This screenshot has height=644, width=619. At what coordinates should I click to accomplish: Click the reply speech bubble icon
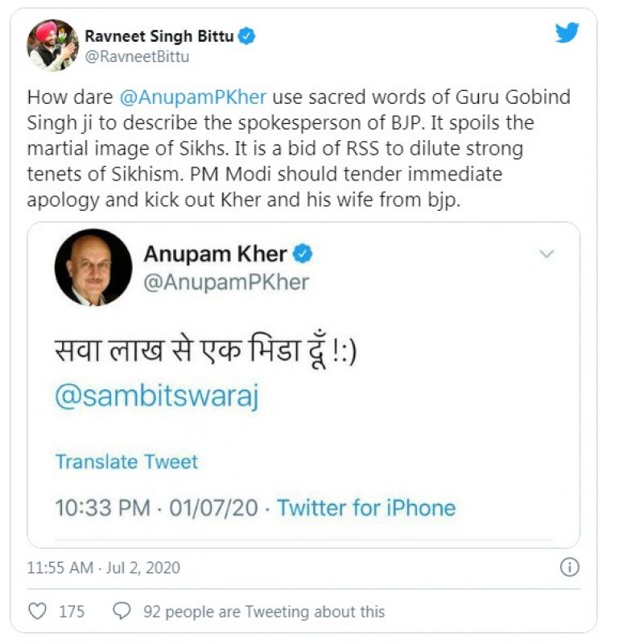coord(122,612)
